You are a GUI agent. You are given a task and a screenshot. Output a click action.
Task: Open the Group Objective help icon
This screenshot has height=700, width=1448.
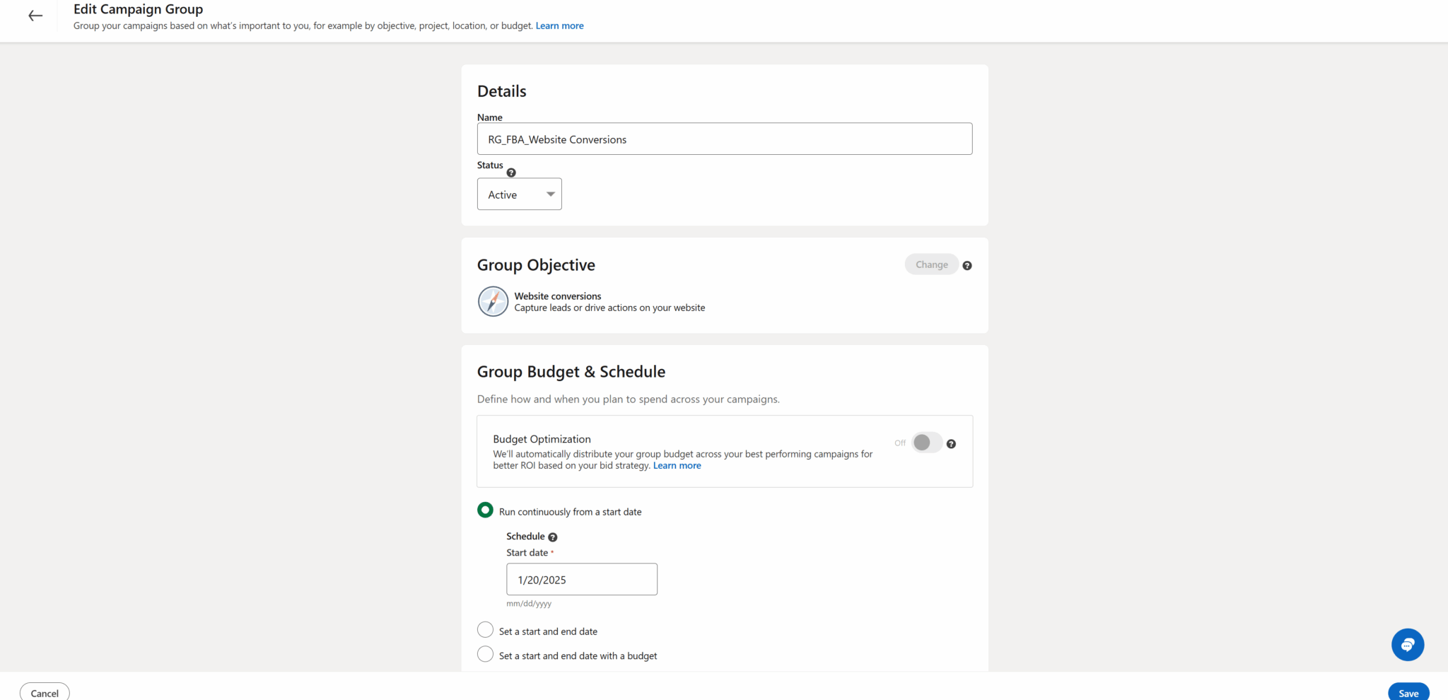tap(967, 265)
